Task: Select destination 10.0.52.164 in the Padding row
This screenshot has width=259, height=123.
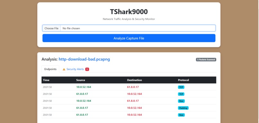Action: 134,108
